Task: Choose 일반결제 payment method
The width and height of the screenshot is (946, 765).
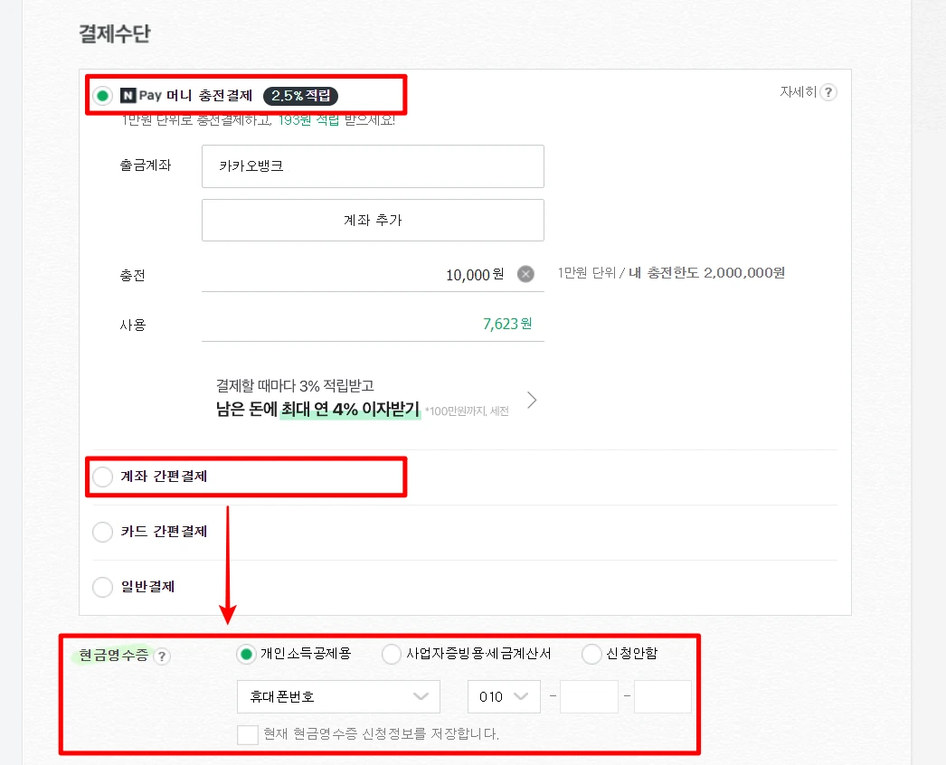Action: click(x=102, y=587)
